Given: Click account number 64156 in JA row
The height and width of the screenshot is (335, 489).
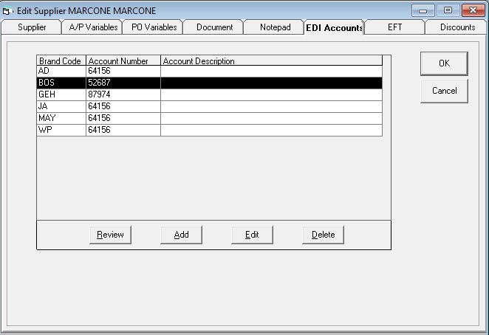Looking at the screenshot, I should pos(123,106).
